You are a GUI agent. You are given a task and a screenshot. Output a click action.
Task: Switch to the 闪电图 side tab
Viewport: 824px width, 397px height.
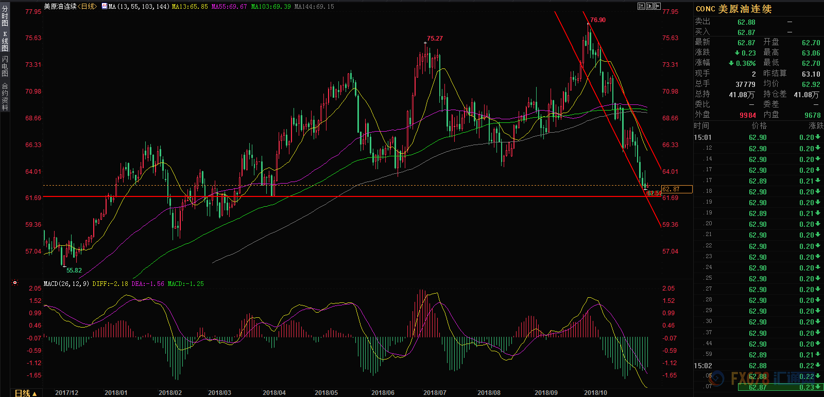5,66
